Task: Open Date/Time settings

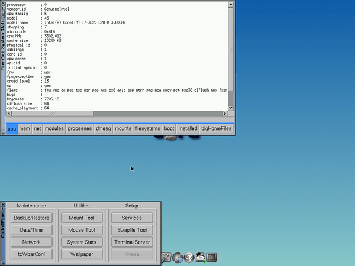Action: [x=31, y=230]
